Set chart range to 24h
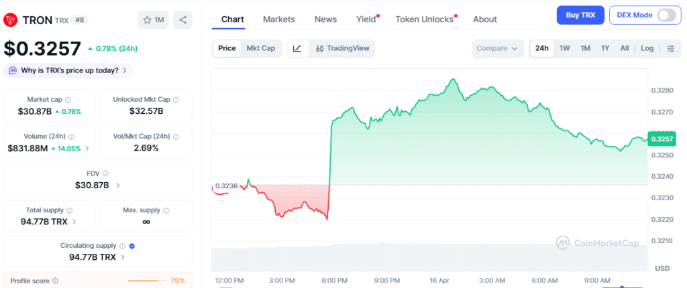Screen dimensions: 687x288 542,48
